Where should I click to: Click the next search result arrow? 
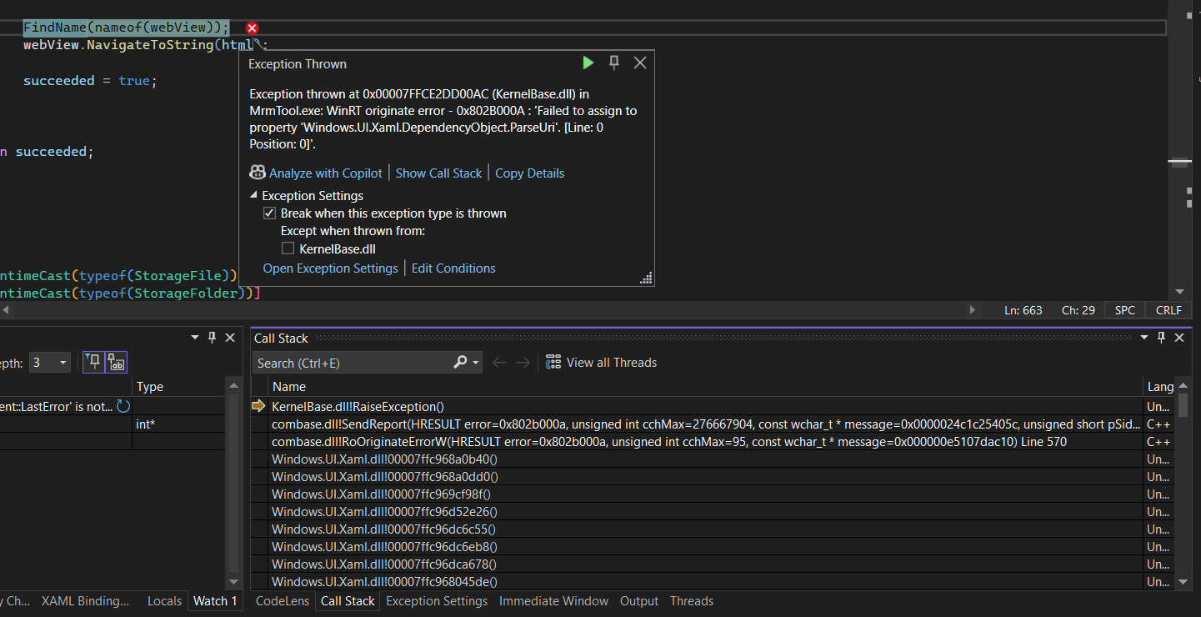(x=523, y=363)
